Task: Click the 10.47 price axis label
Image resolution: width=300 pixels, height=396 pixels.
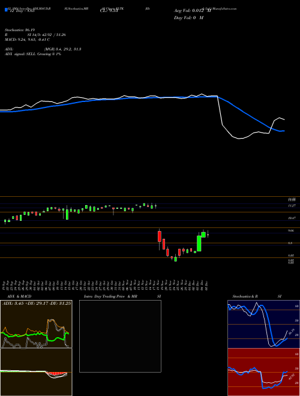Action: click(292, 218)
